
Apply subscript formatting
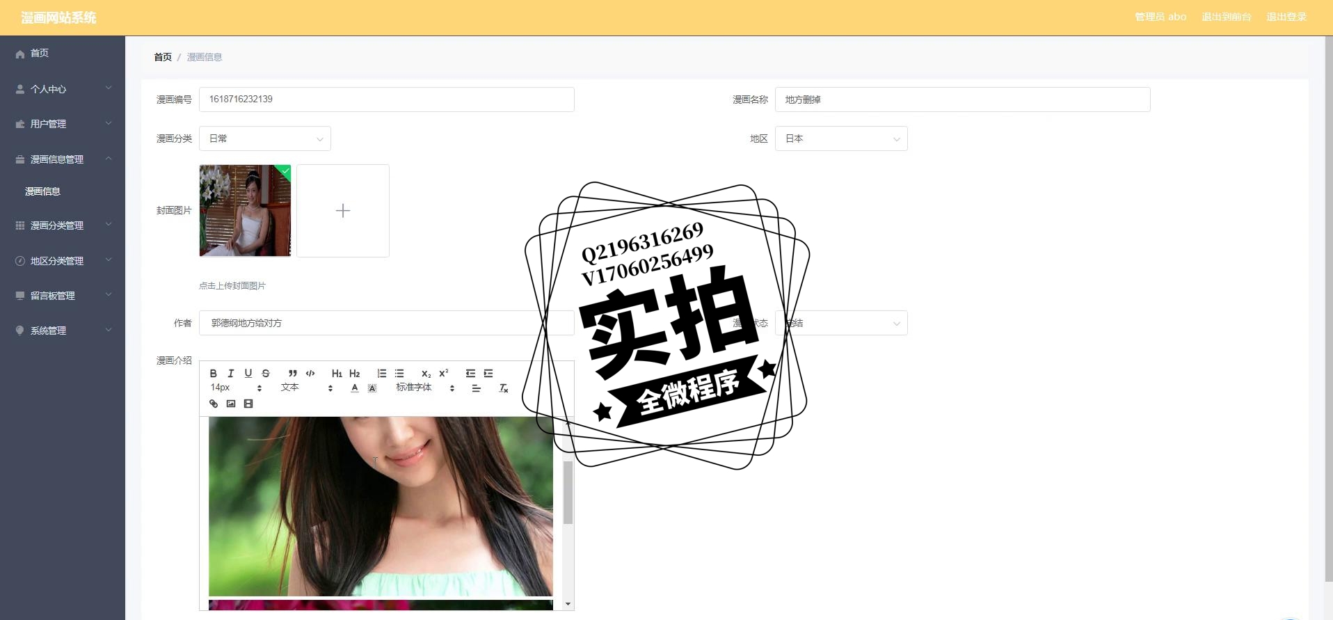coord(426,373)
